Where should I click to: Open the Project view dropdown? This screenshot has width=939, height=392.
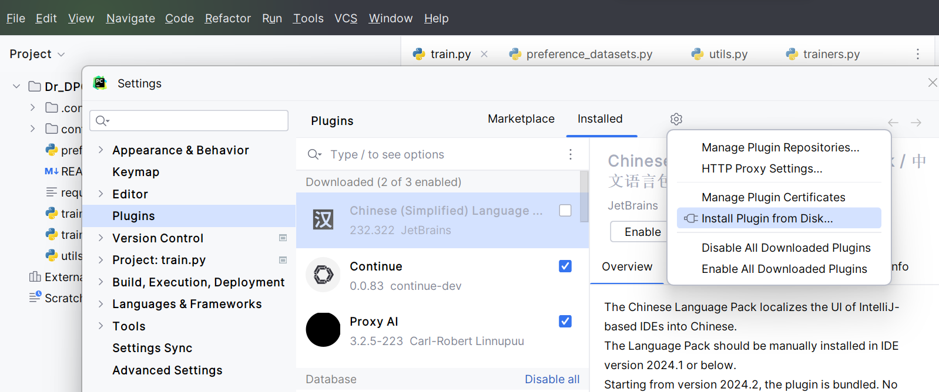37,54
